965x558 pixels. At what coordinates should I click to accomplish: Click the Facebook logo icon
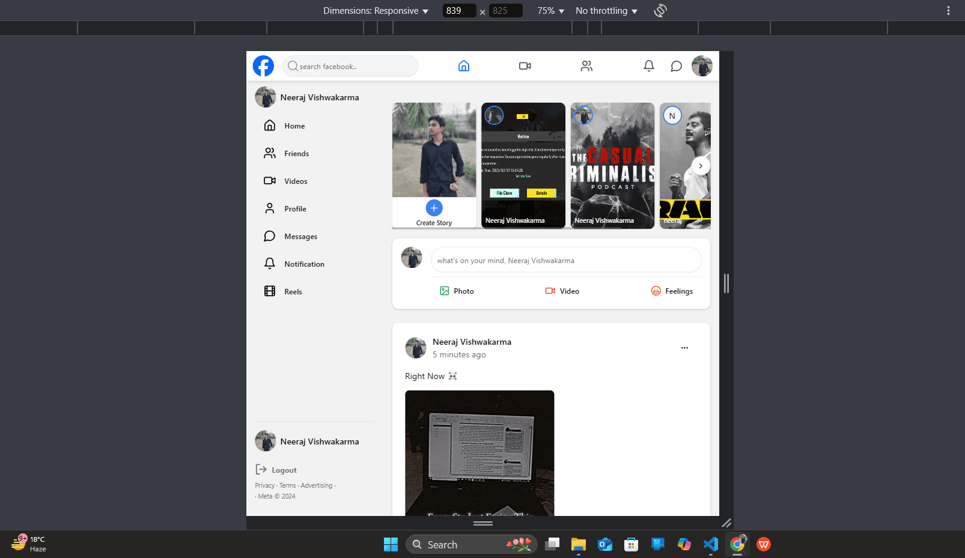pyautogui.click(x=263, y=66)
